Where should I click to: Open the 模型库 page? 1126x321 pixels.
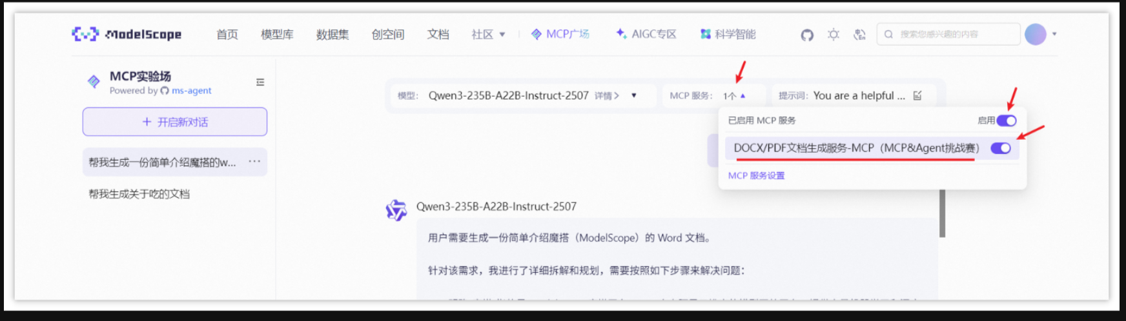point(277,34)
